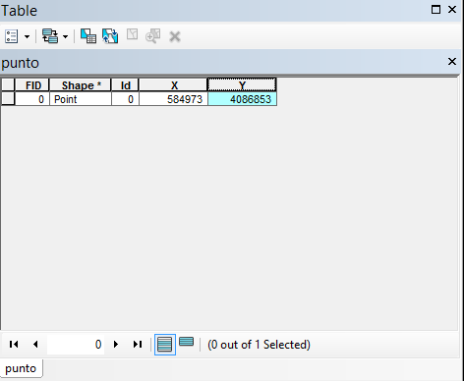The height and width of the screenshot is (381, 464).
Task: Select the row 0 selector box
Action: pyautogui.click(x=8, y=99)
